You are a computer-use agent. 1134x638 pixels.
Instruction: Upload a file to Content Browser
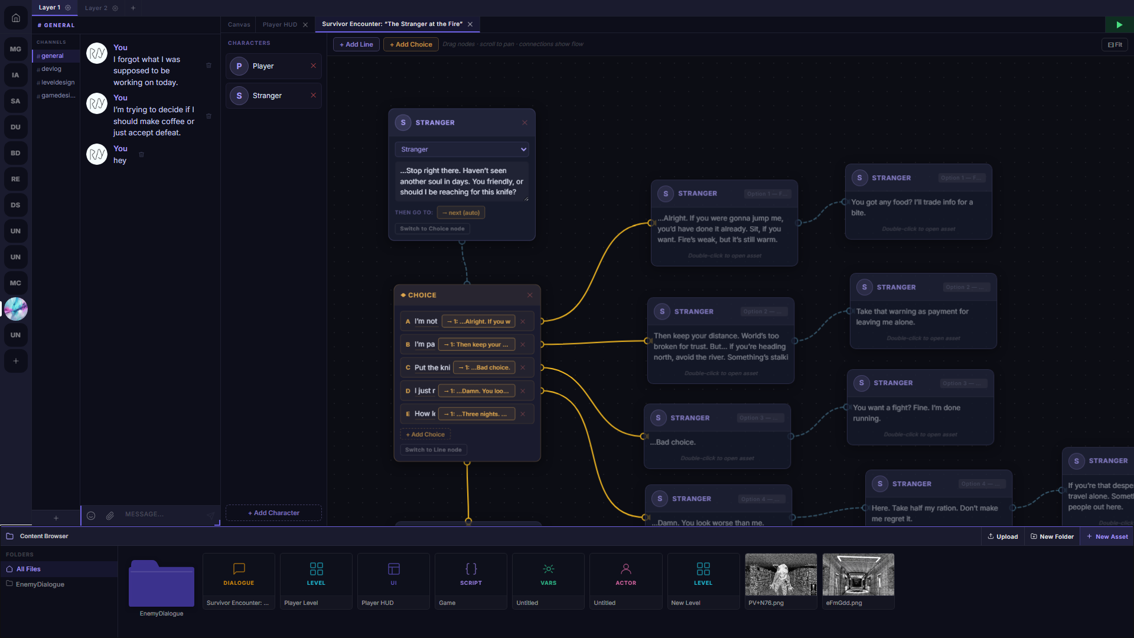pyautogui.click(x=1003, y=536)
